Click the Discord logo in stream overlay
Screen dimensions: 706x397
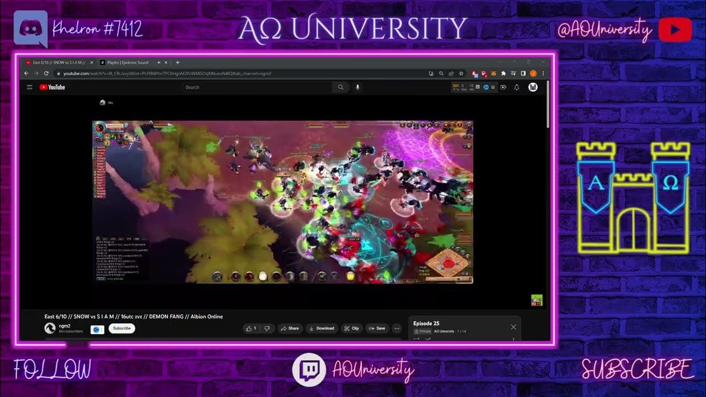pos(30,28)
